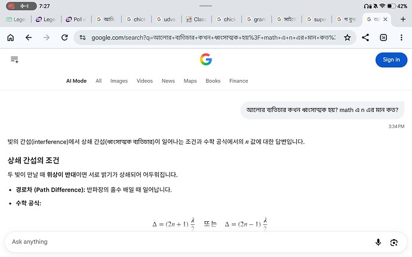This screenshot has height=257, width=412.
Task: Click the blue Sign in button
Action: point(391,60)
